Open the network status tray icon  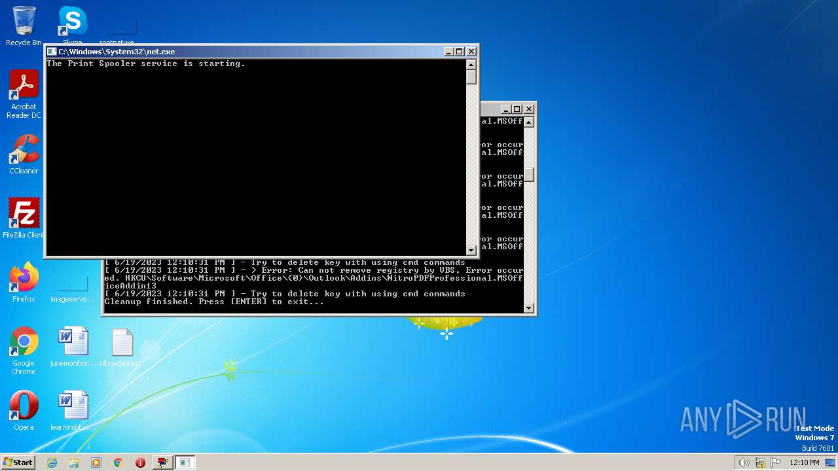[760, 462]
